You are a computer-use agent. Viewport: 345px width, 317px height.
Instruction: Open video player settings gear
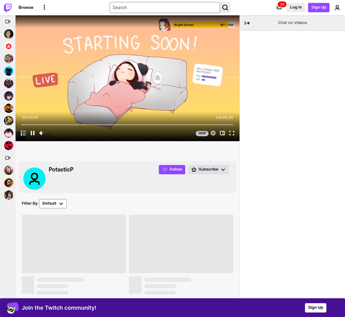click(x=213, y=133)
